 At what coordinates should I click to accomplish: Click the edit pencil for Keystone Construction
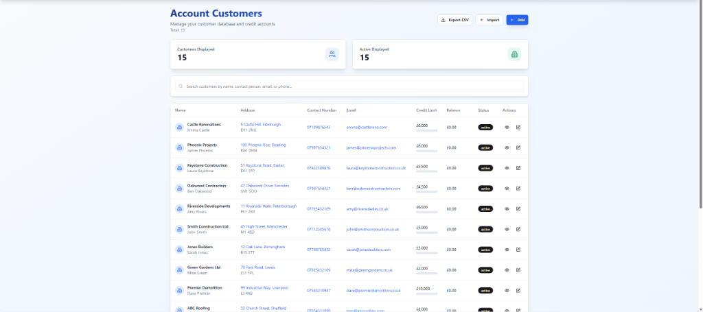[518, 168]
